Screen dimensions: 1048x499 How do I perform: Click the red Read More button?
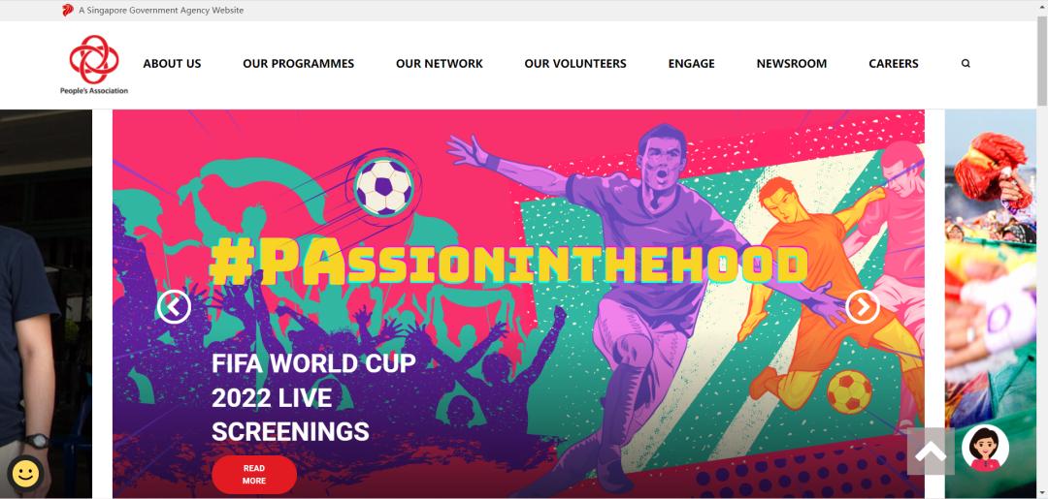(254, 475)
